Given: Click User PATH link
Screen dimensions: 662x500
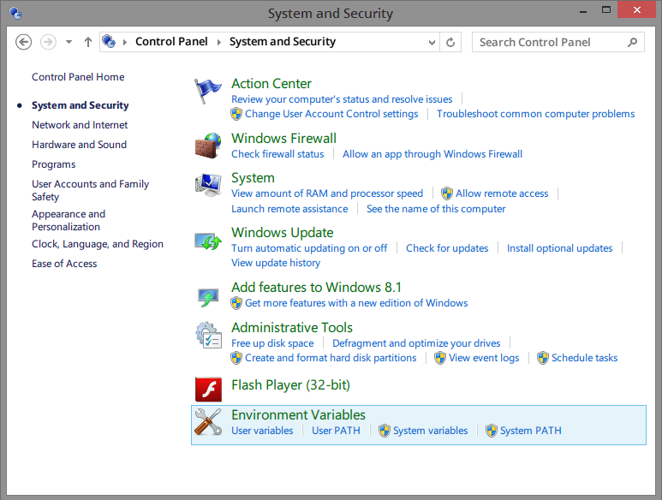Looking at the screenshot, I should (336, 431).
